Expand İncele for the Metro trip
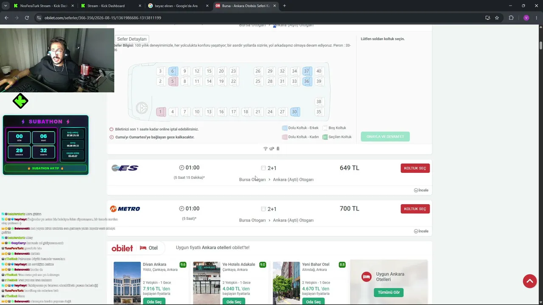543x305 pixels. point(421,231)
